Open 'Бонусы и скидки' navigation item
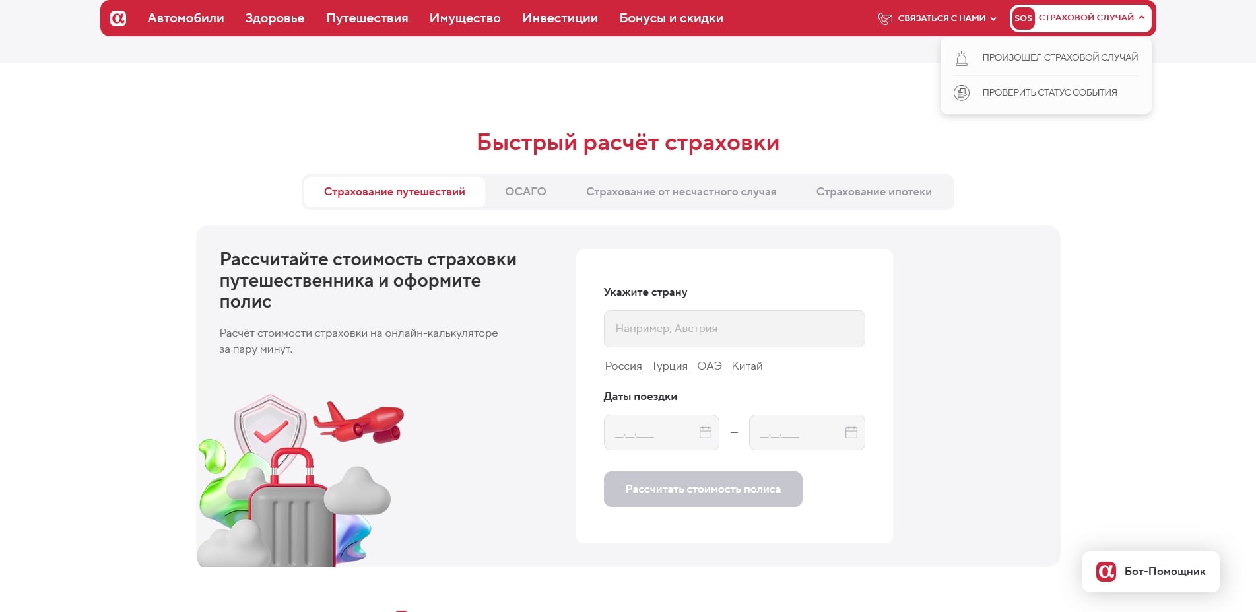 671,18
